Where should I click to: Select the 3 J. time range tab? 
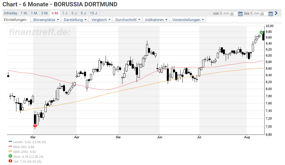74,13
